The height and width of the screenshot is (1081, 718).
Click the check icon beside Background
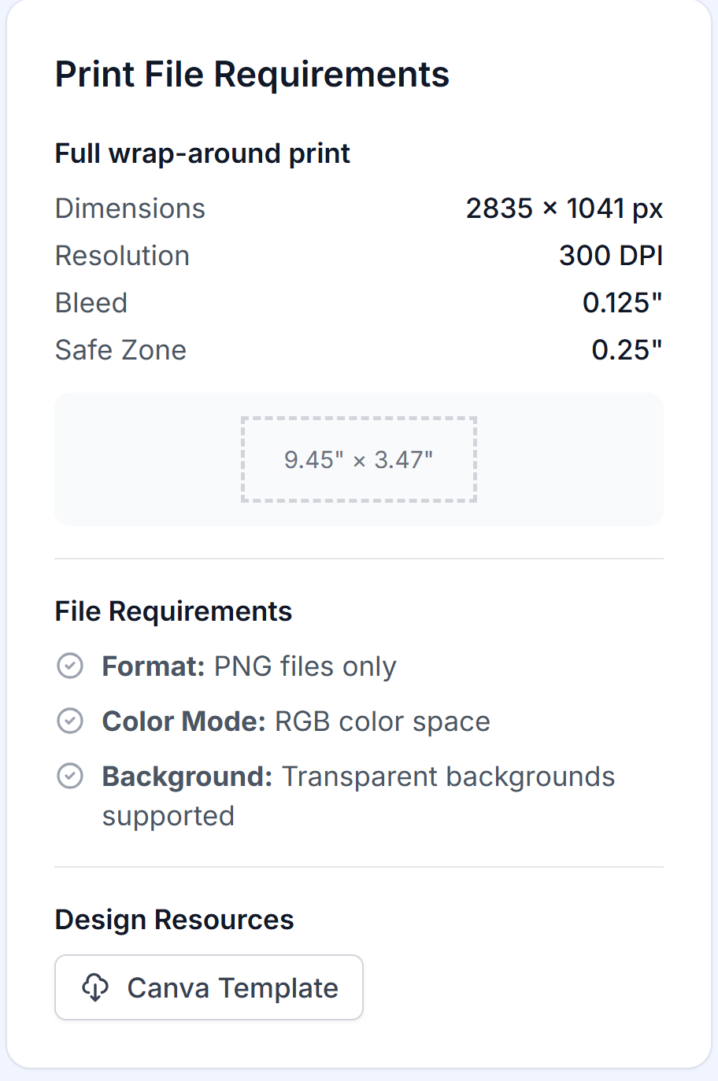pos(70,777)
